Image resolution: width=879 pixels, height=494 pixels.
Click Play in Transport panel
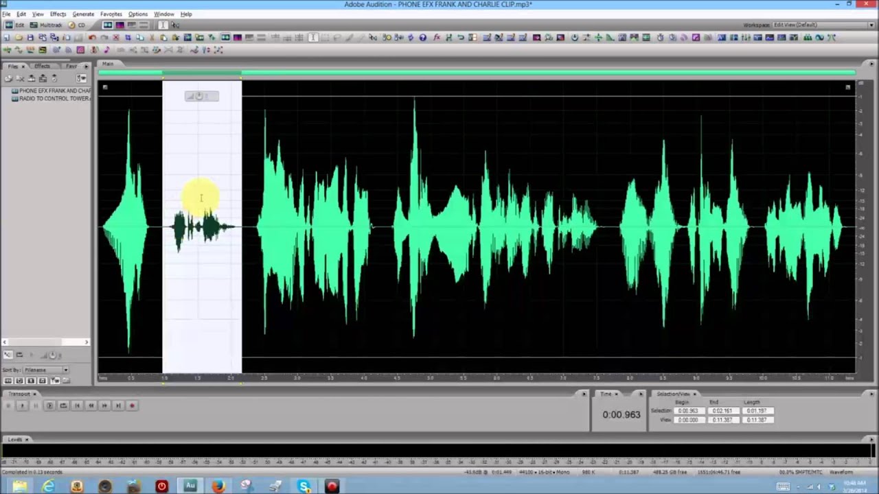click(22, 405)
